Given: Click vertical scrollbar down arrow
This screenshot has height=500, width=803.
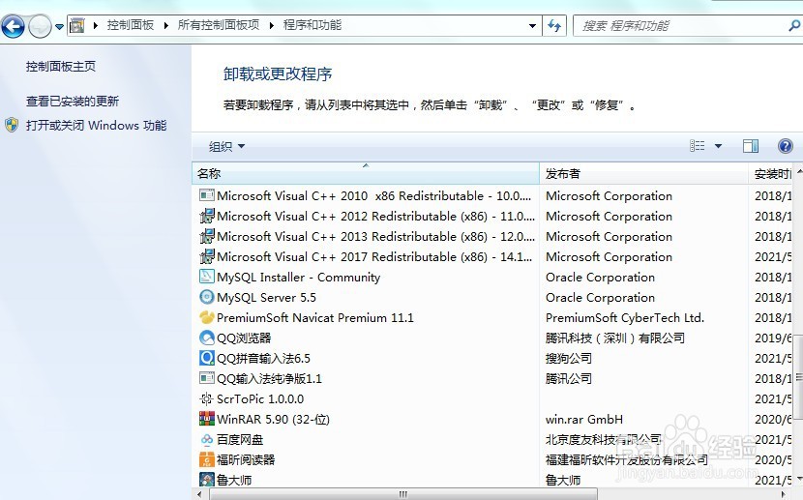Looking at the screenshot, I should (798, 480).
